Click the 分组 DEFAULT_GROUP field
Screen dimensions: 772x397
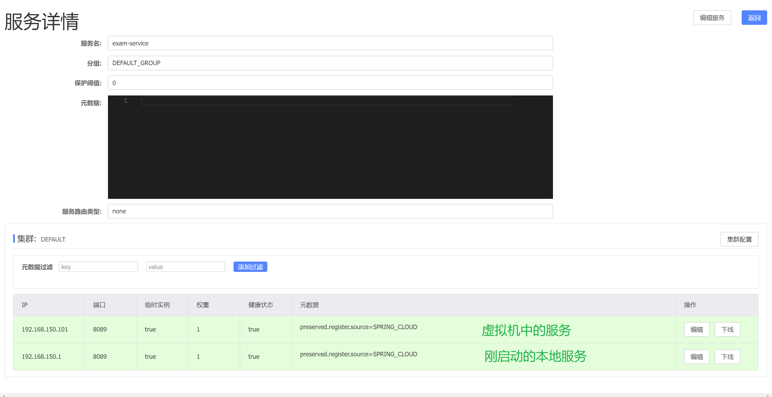click(330, 63)
